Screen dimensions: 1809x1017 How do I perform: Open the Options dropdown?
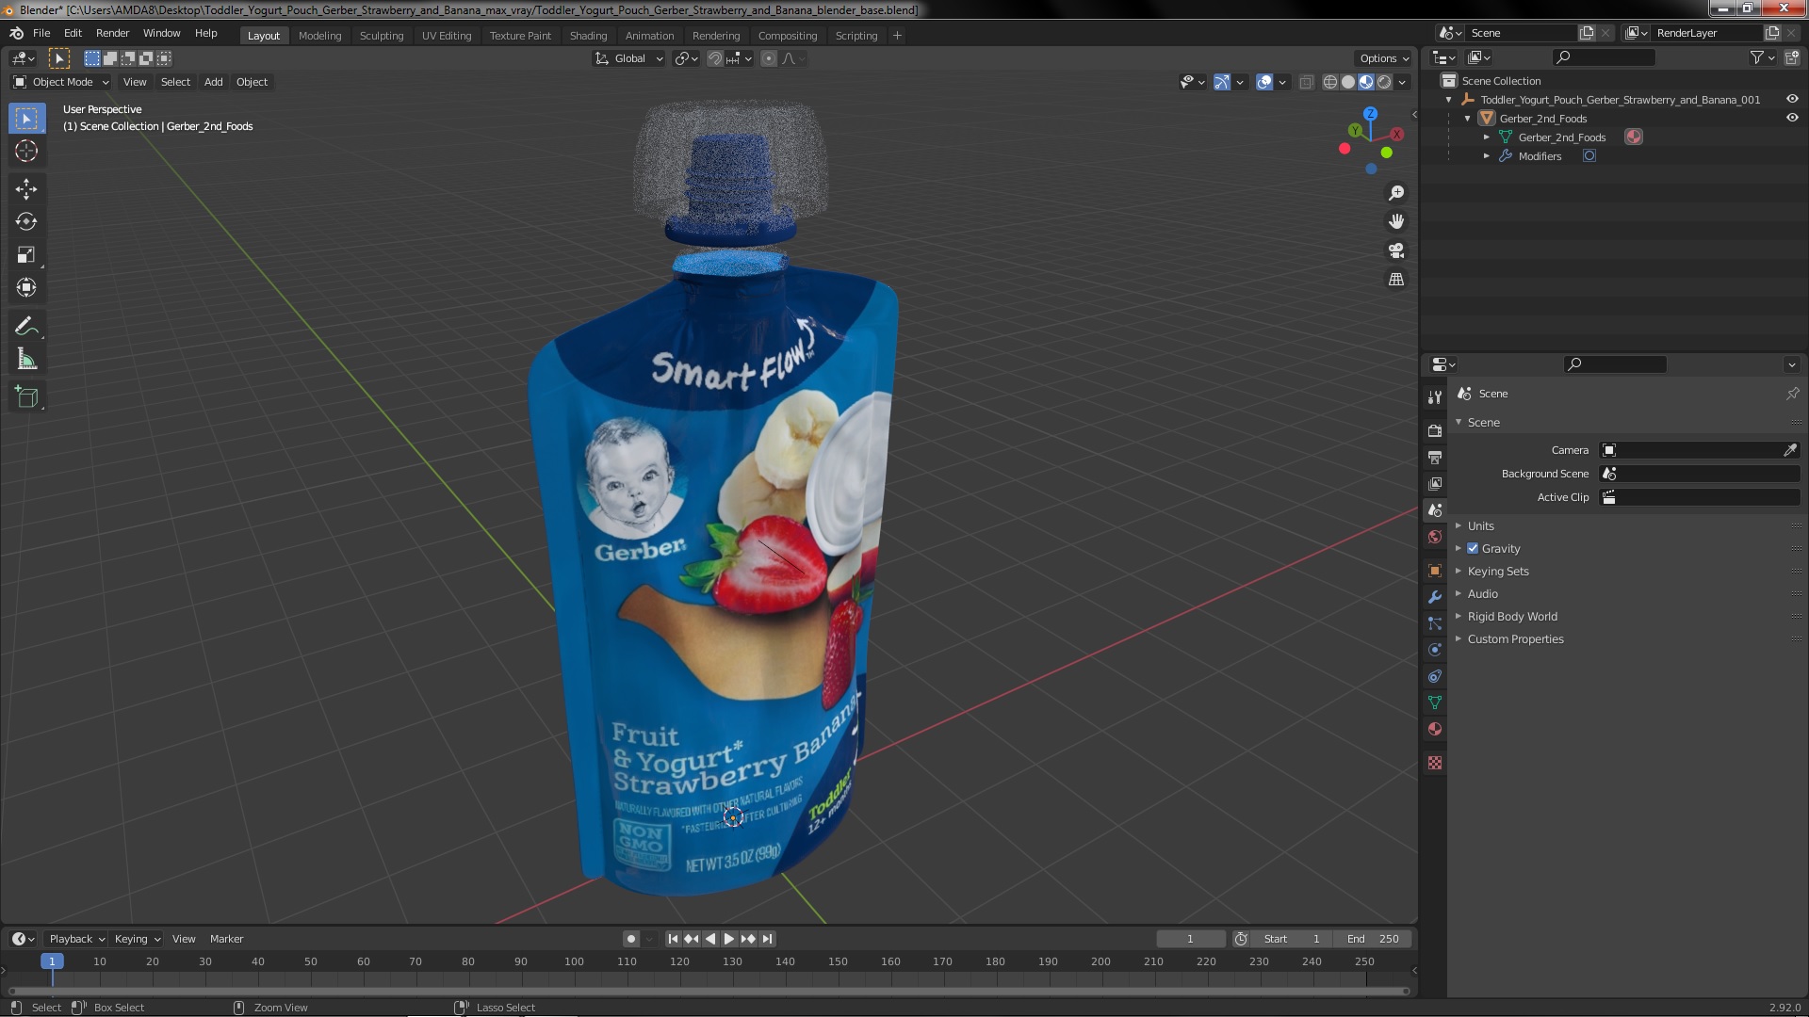1384,58
